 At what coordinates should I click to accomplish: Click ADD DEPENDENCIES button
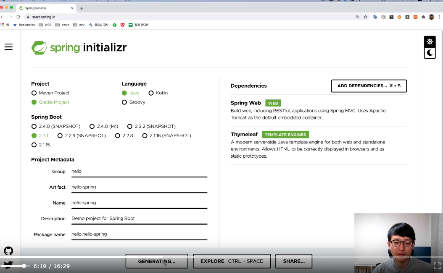(x=369, y=86)
